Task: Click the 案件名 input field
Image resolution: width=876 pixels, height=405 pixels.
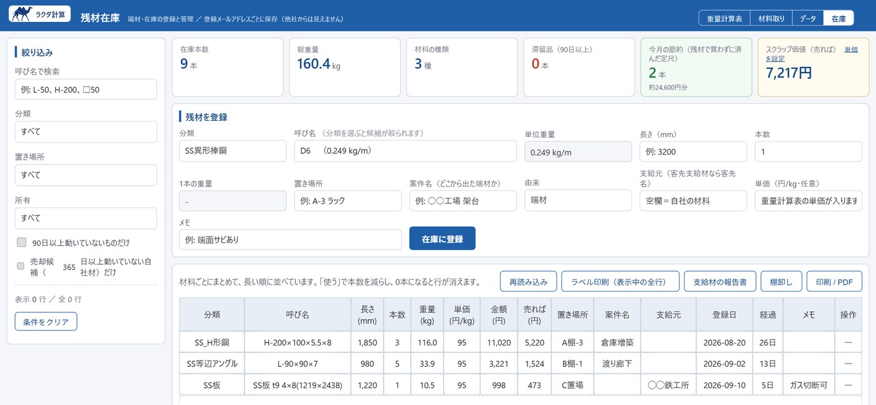Action: tap(463, 201)
